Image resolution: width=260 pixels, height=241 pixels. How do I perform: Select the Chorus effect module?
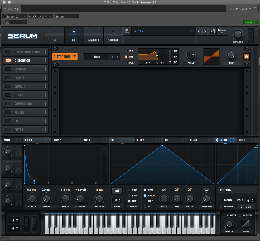(x=26, y=86)
